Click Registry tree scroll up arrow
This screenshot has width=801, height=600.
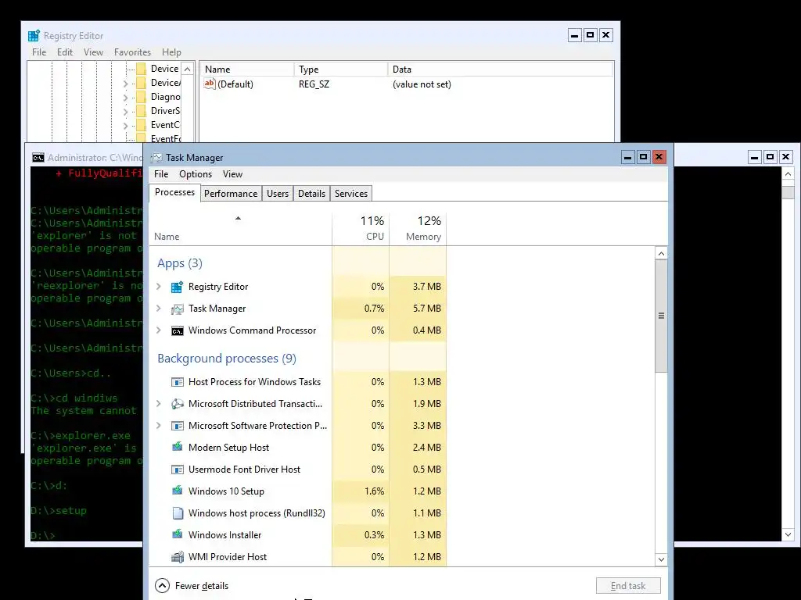188,69
